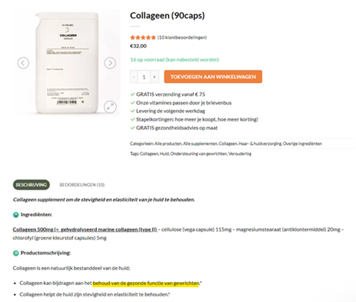Switch to the Beoordelingen (10) tab
Image resolution: width=356 pixels, height=302 pixels.
pos(82,185)
